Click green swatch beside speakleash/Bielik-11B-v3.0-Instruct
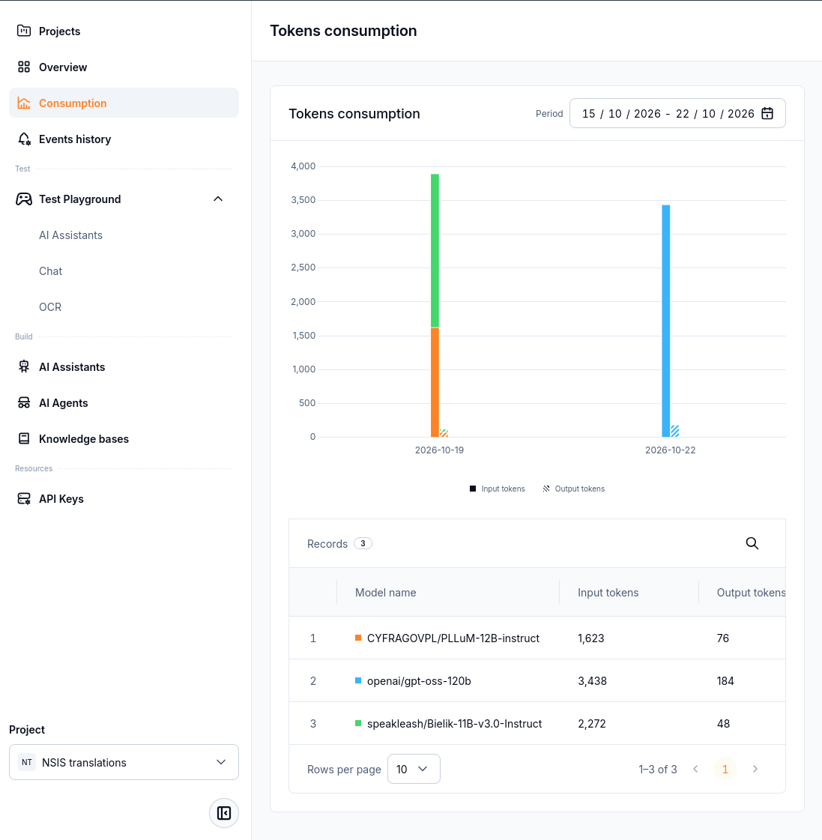Image resolution: width=822 pixels, height=840 pixels. click(x=358, y=723)
